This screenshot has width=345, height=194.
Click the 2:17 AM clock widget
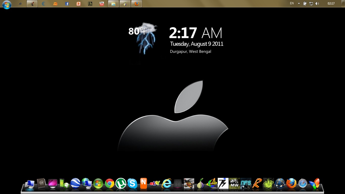pyautogui.click(x=195, y=33)
